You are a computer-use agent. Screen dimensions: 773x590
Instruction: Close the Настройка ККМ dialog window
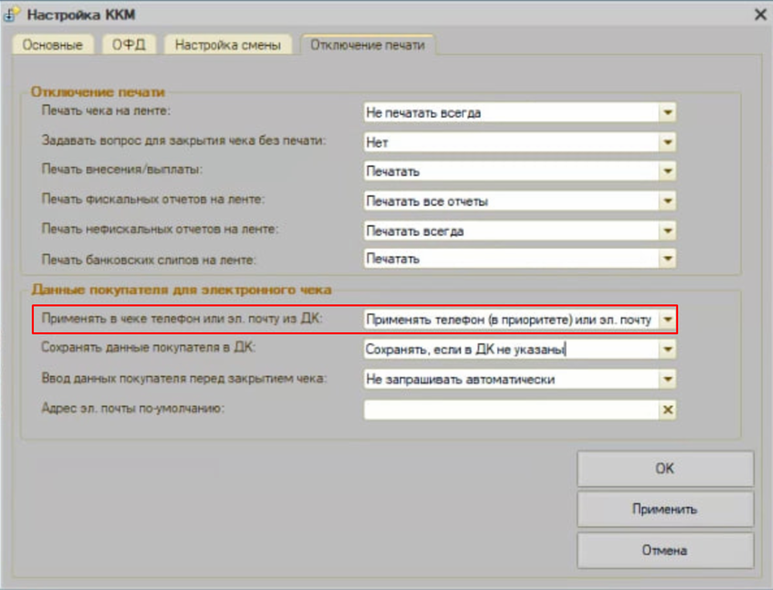click(x=758, y=13)
